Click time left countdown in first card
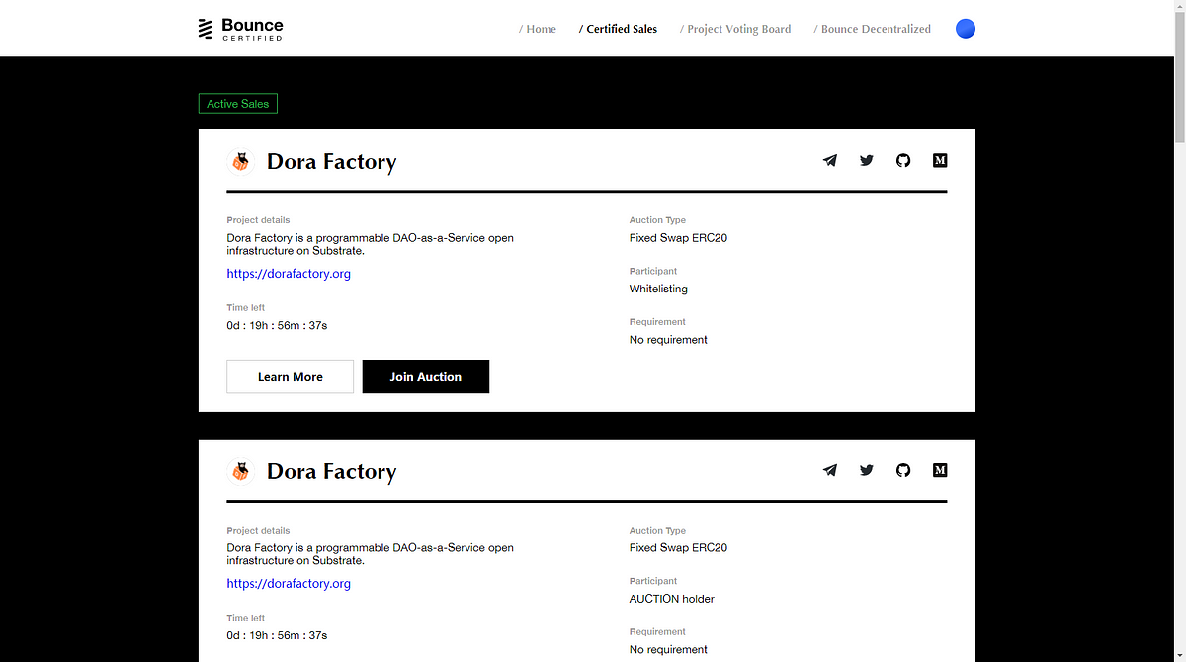Screen dimensions: 1186x662 277,325
